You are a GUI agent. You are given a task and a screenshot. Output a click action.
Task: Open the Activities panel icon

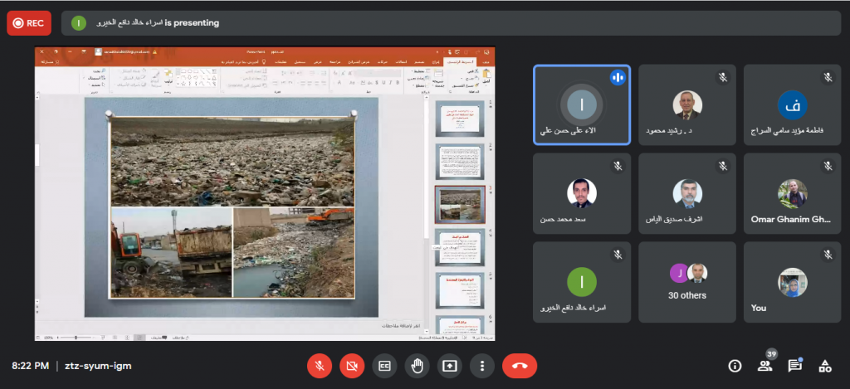825,366
